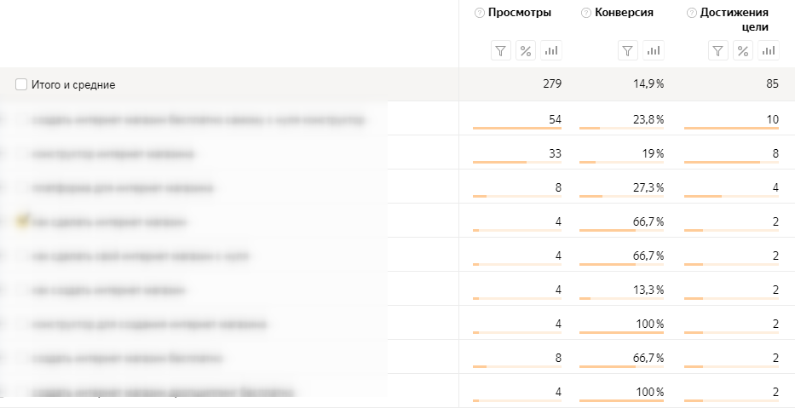Viewport: 795px width, 408px height.
Task: Open filter for Просмотры column
Action: [x=500, y=51]
